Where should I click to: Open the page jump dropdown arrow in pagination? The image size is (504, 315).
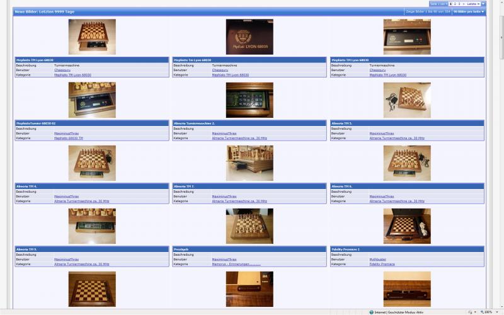coord(483,4)
